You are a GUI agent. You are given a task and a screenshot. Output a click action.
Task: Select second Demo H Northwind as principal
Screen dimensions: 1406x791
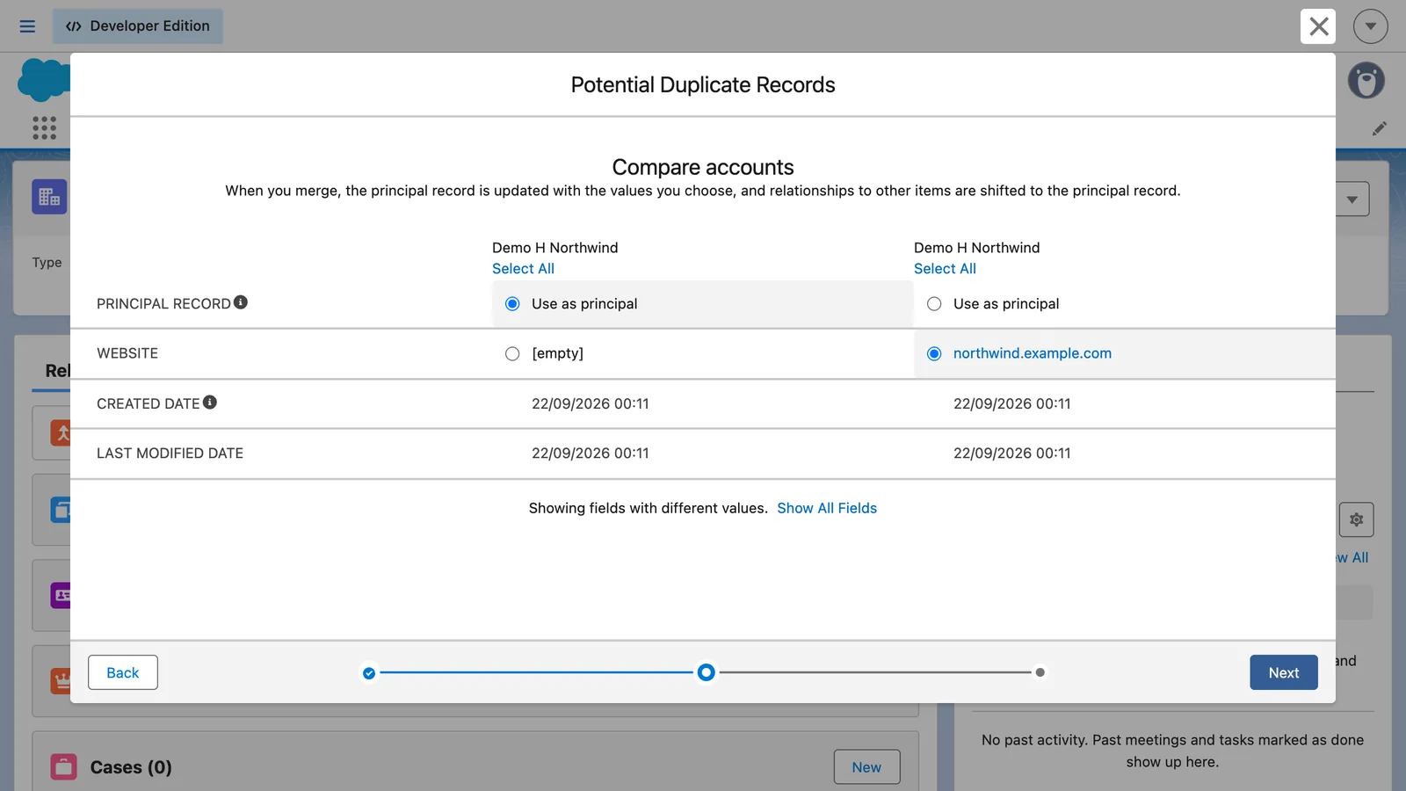tap(934, 304)
